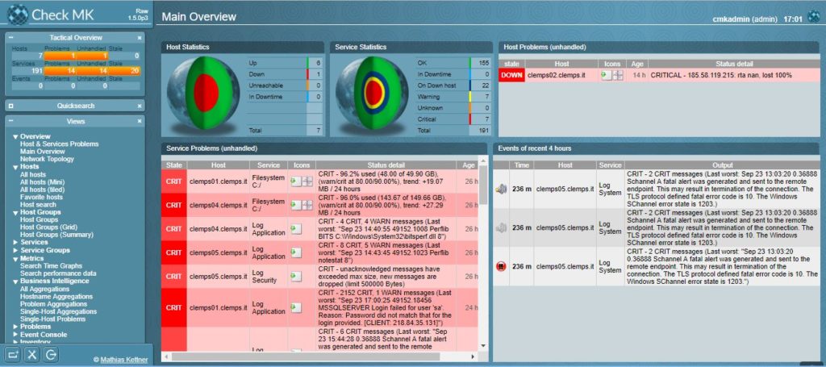Click the Critical row in Service Statistics
Viewport: 826px width, 367px height.
tap(453, 119)
